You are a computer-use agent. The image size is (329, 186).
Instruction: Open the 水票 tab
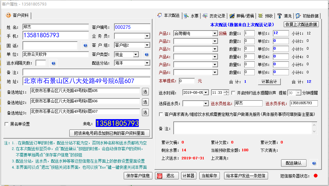coord(191,16)
